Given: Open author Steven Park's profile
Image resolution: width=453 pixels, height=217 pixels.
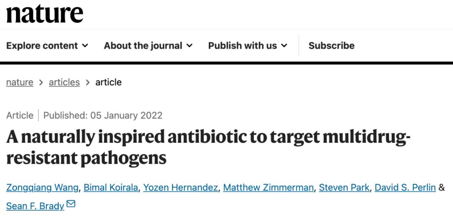Looking at the screenshot, I should point(344,188).
